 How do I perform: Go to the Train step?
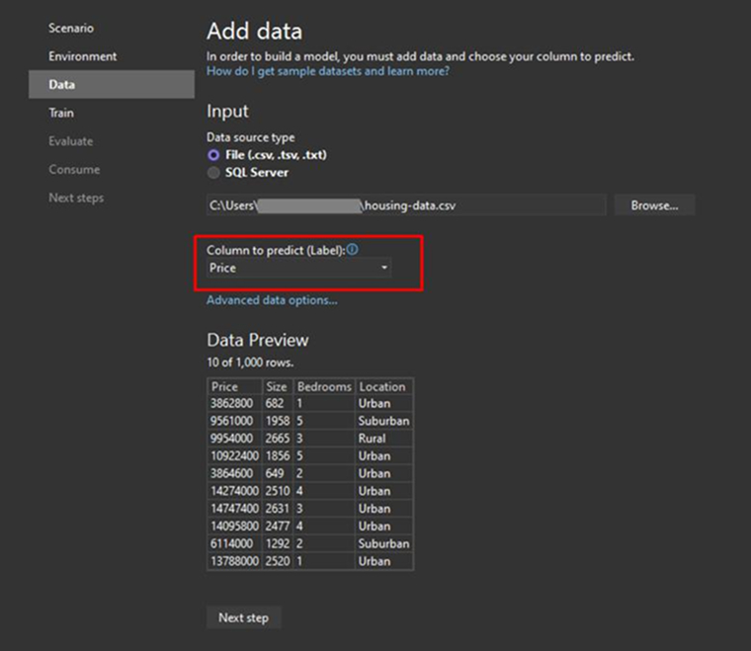point(61,113)
